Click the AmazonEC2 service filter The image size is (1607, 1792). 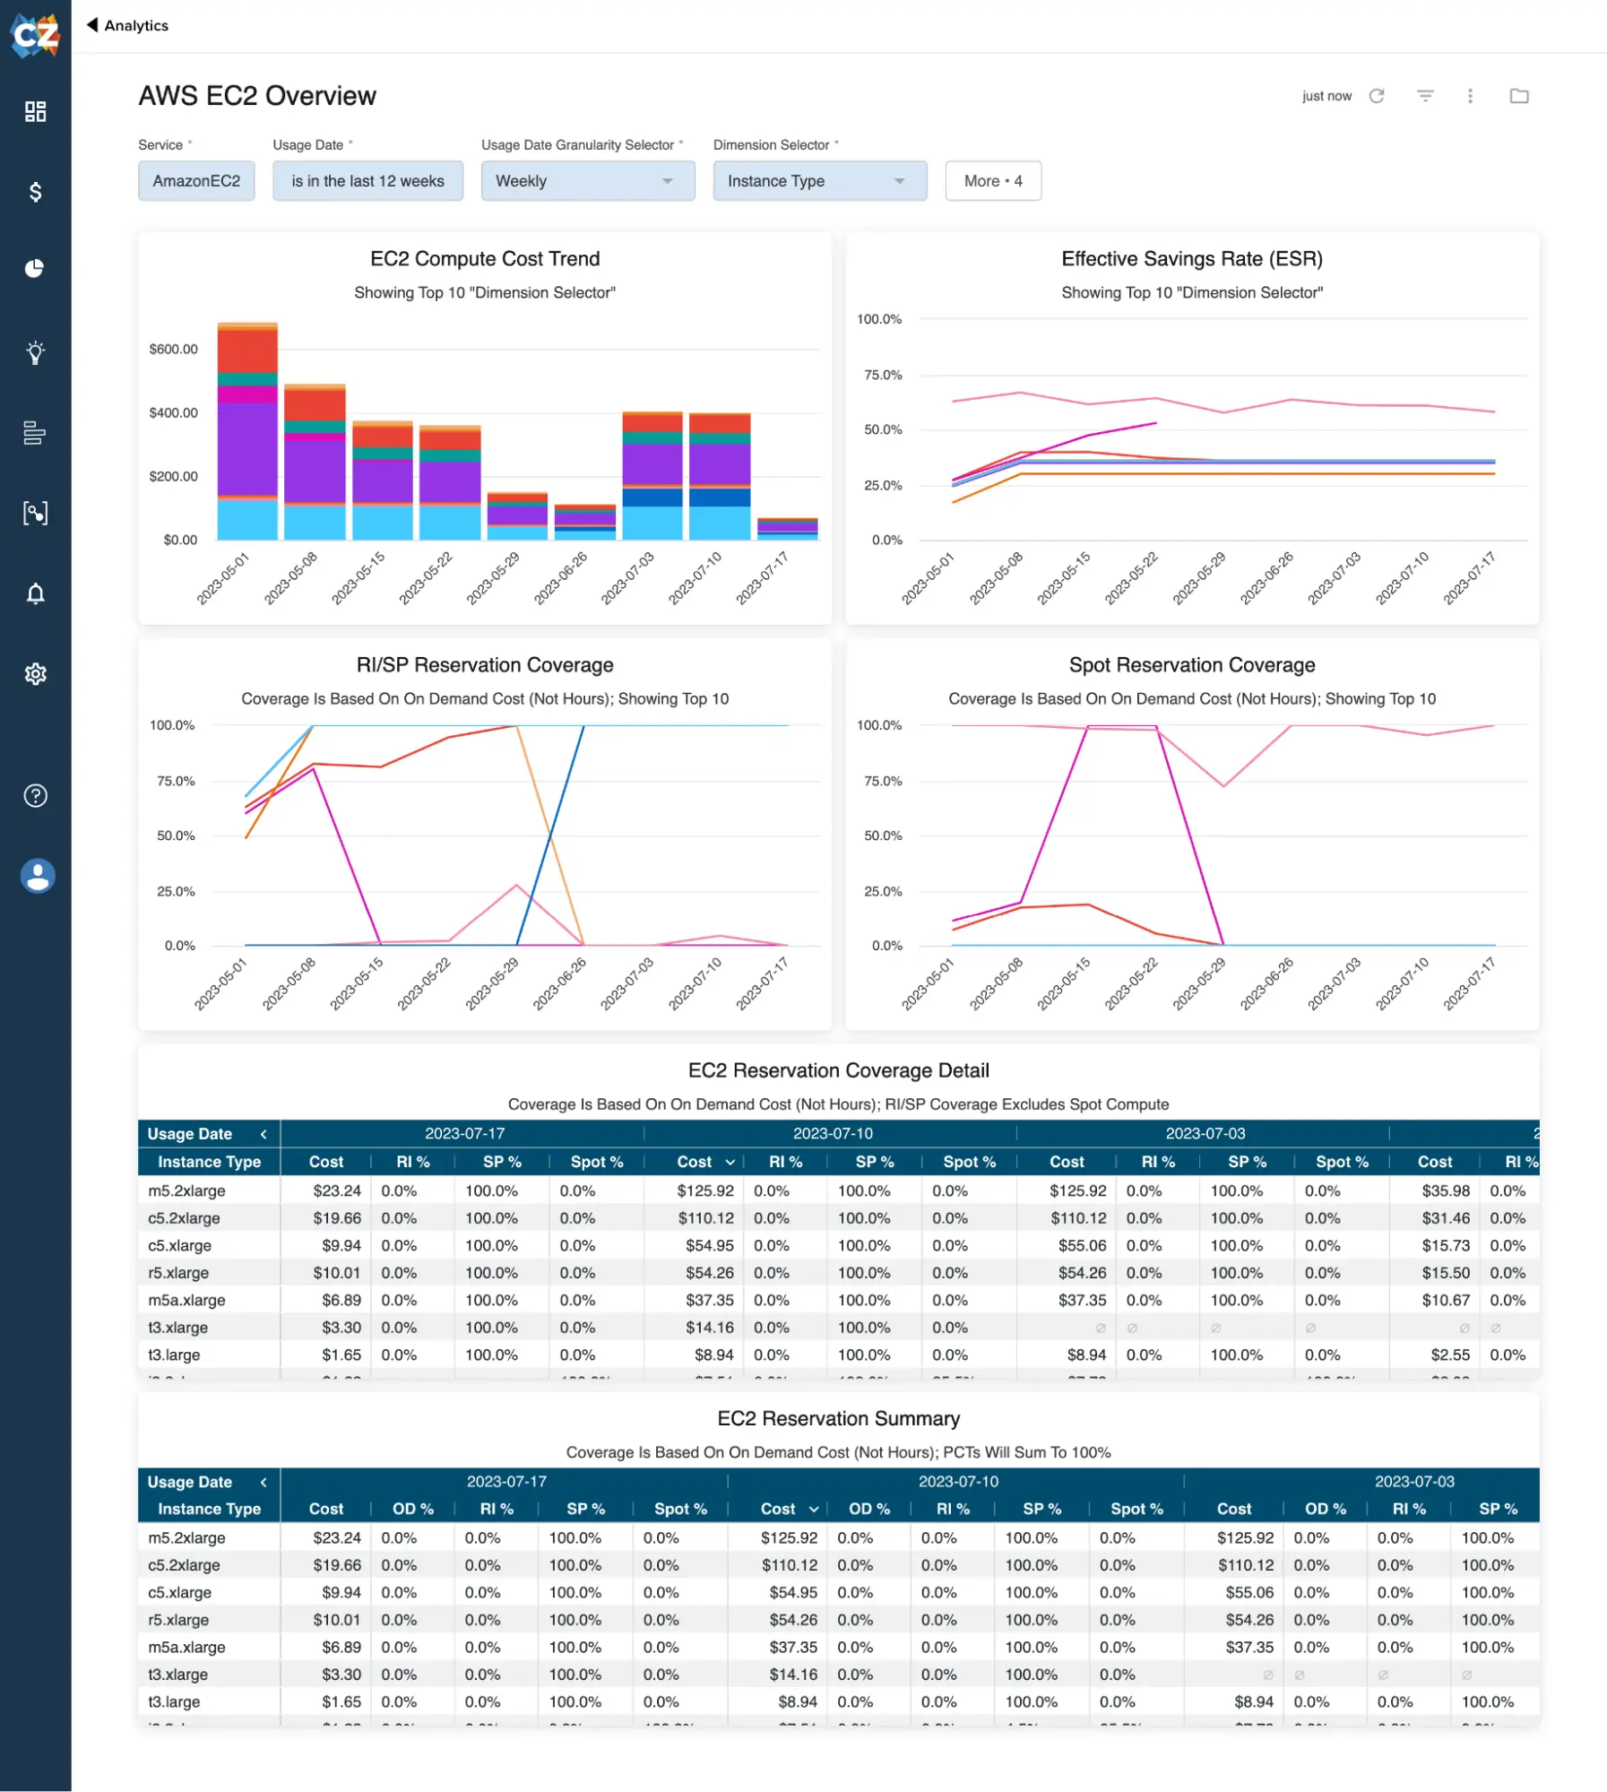pyautogui.click(x=196, y=181)
